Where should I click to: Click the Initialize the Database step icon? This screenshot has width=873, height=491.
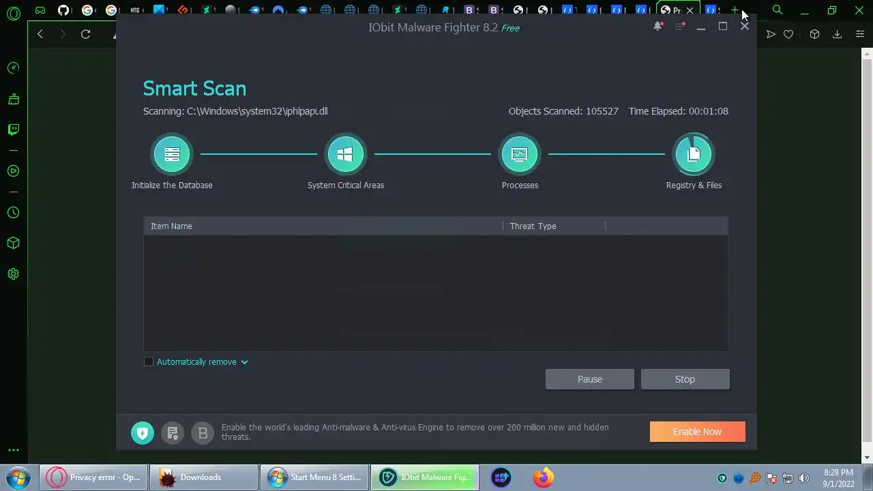(x=172, y=154)
